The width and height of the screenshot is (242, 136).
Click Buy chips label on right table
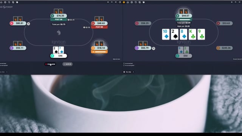[x=129, y=72]
